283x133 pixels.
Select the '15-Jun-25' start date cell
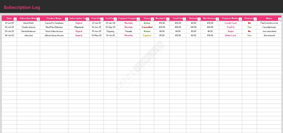point(96,31)
